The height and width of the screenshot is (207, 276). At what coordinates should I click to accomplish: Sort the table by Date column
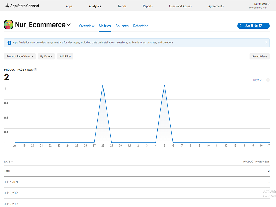8,161
